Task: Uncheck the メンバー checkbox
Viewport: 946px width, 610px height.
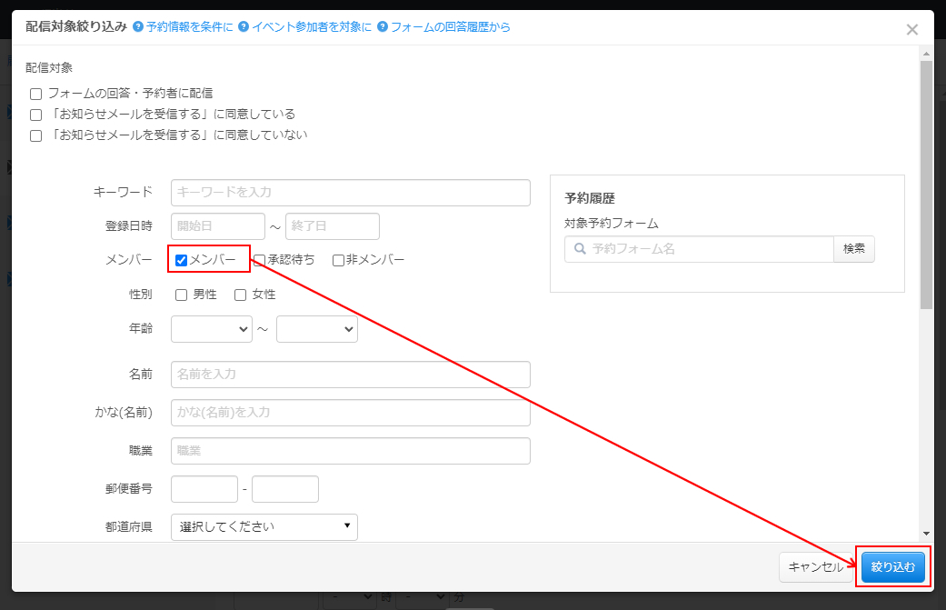Action: (181, 260)
